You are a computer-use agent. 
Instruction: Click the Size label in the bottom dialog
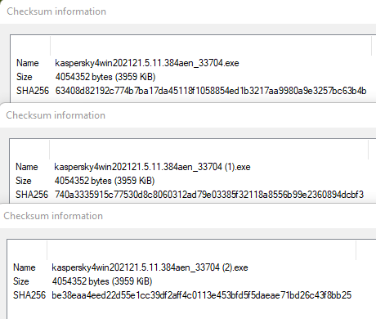pyautogui.click(x=21, y=281)
